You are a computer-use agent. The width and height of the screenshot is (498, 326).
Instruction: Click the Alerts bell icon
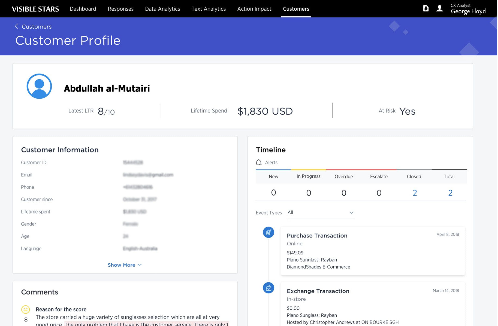pos(259,162)
